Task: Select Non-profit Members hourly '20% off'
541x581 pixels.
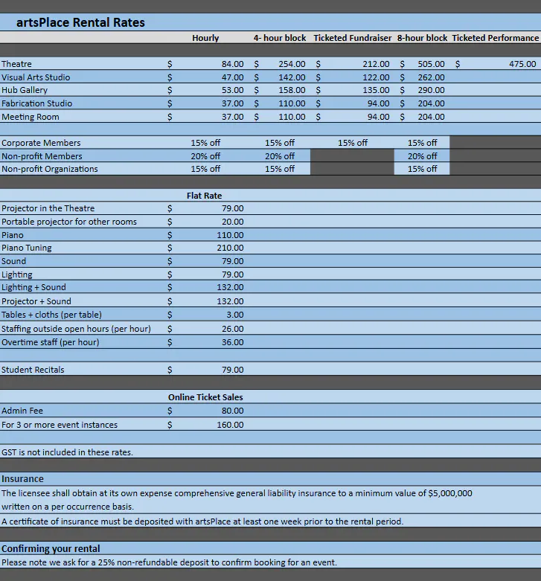Action: point(205,156)
